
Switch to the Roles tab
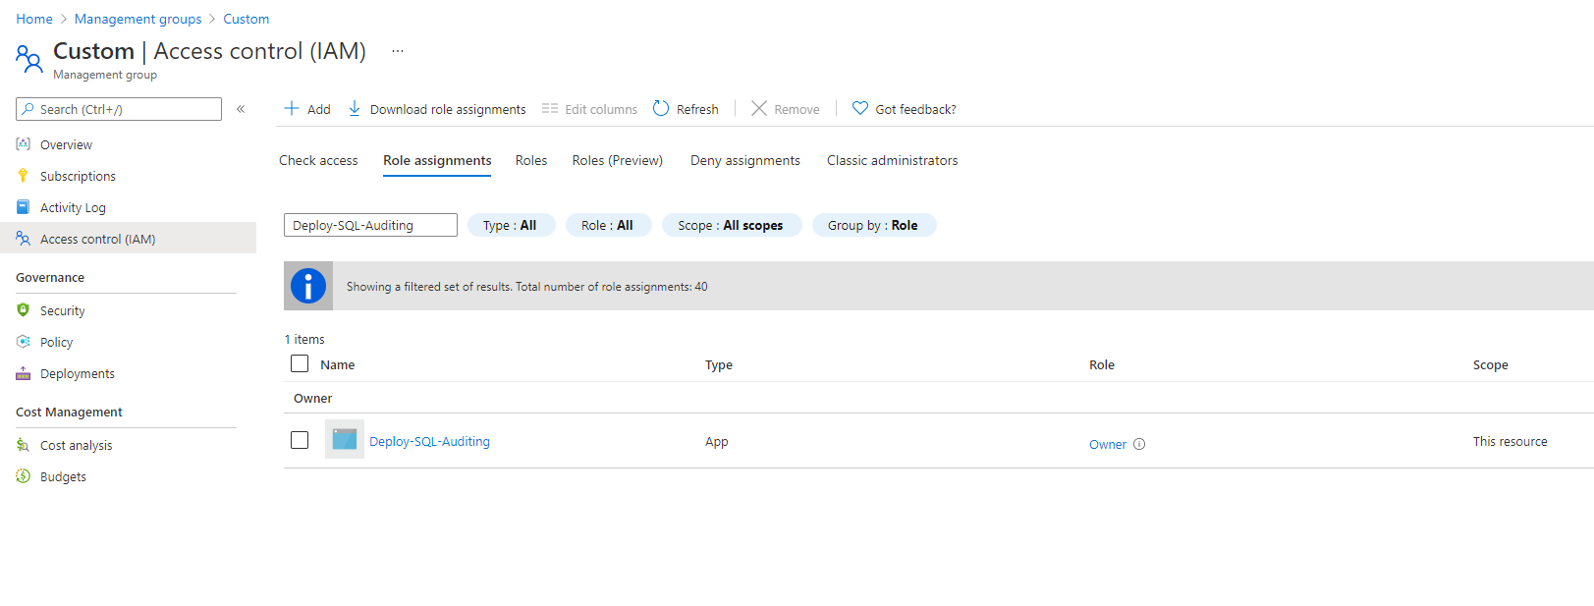point(531,160)
